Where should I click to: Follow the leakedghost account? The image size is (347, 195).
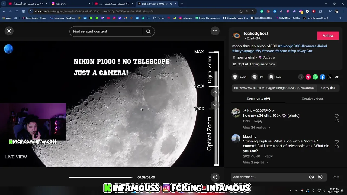(x=328, y=35)
